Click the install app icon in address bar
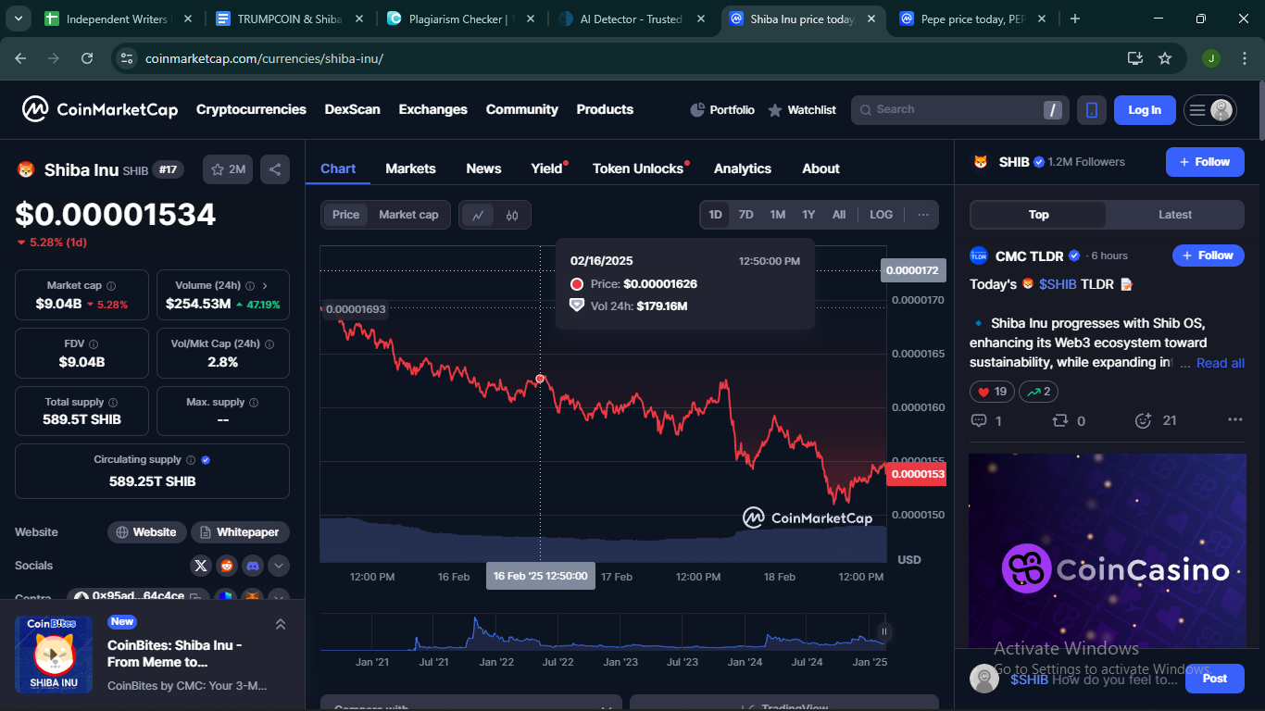1265x711 pixels. 1134,58
